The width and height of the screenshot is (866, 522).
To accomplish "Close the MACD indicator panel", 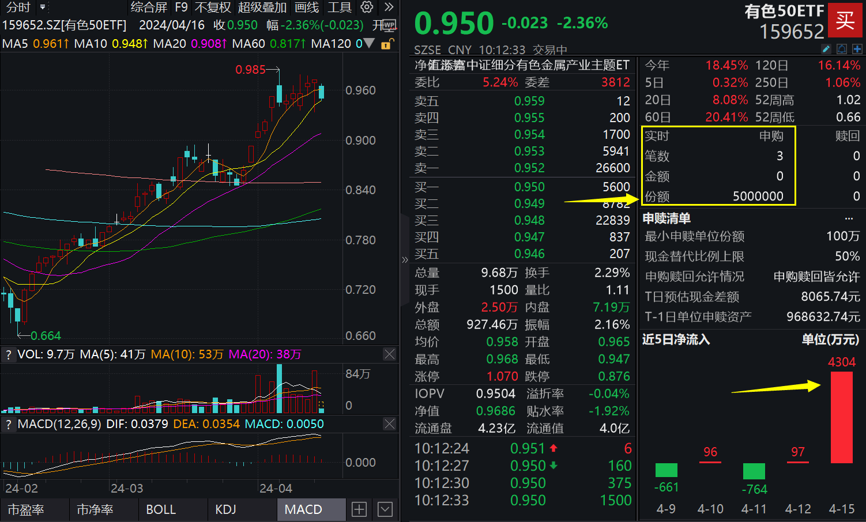I will click(390, 424).
